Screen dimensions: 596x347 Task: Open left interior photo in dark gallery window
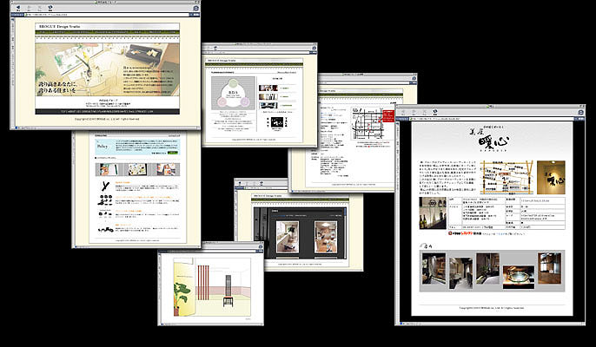tap(288, 238)
